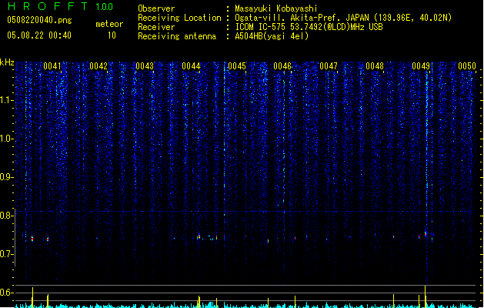Click time marker 0050

pos(467,66)
